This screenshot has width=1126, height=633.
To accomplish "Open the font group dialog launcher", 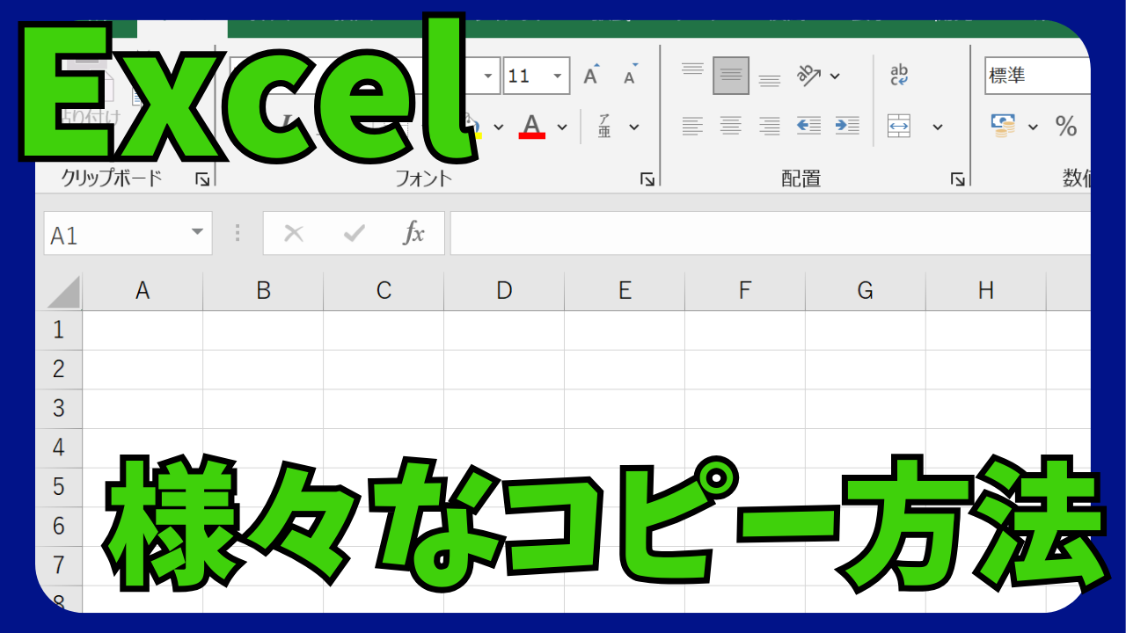I will tap(647, 179).
